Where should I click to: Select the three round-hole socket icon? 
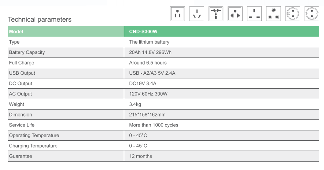coord(273,14)
